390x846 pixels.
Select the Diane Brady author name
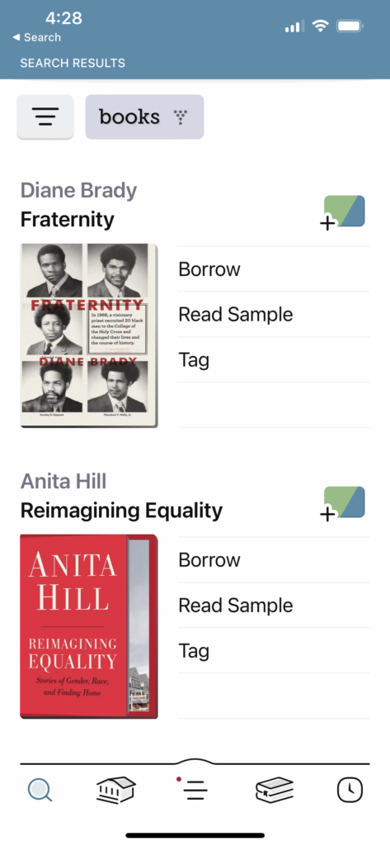tap(78, 190)
